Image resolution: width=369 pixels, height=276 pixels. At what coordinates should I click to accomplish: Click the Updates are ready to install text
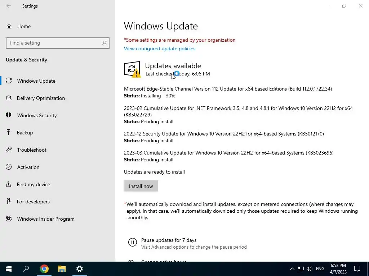154,172
